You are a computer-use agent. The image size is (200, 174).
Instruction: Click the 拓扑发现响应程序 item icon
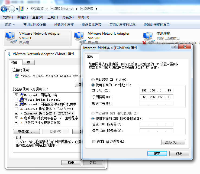tap(22, 123)
